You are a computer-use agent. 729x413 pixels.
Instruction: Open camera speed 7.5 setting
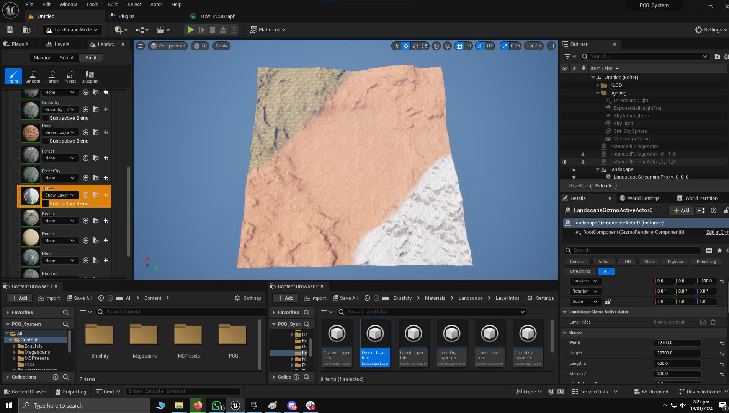534,46
